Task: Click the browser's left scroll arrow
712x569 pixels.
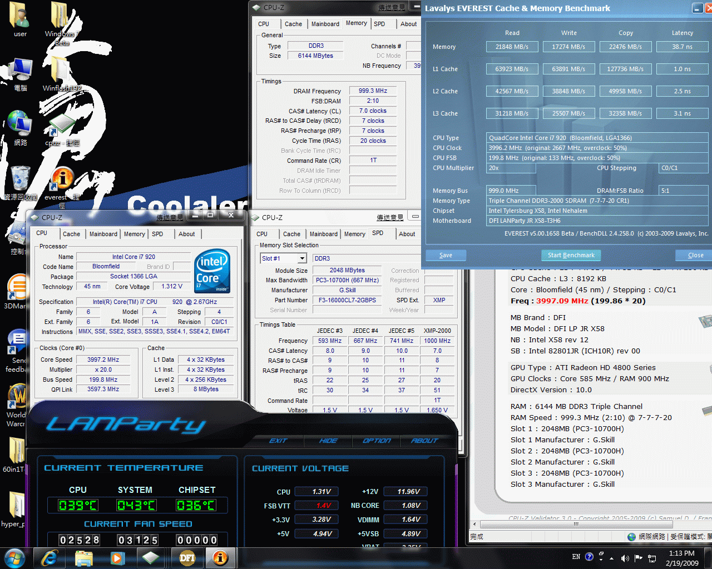Action: tap(474, 524)
